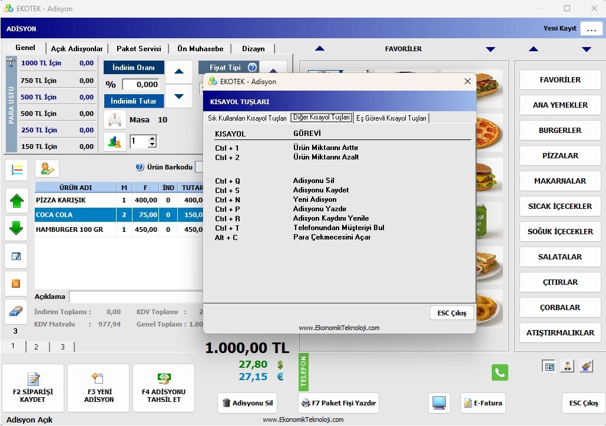Increase discount rate with the up arrow

(x=179, y=72)
